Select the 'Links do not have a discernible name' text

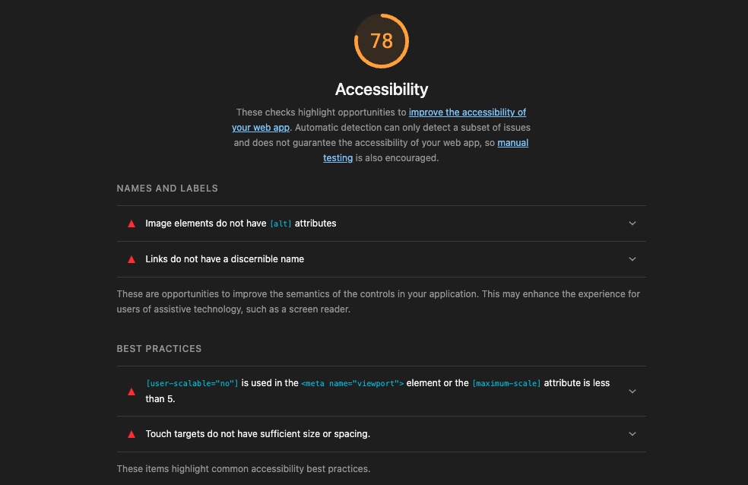tap(224, 259)
